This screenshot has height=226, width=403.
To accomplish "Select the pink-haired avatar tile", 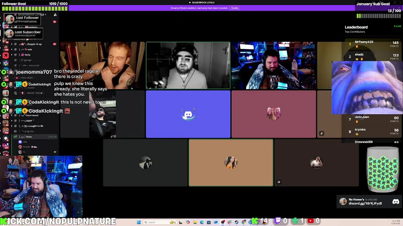I will pos(274,114).
